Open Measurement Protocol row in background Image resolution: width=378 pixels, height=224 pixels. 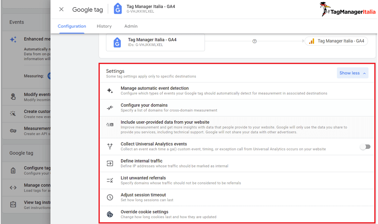(x=26, y=131)
